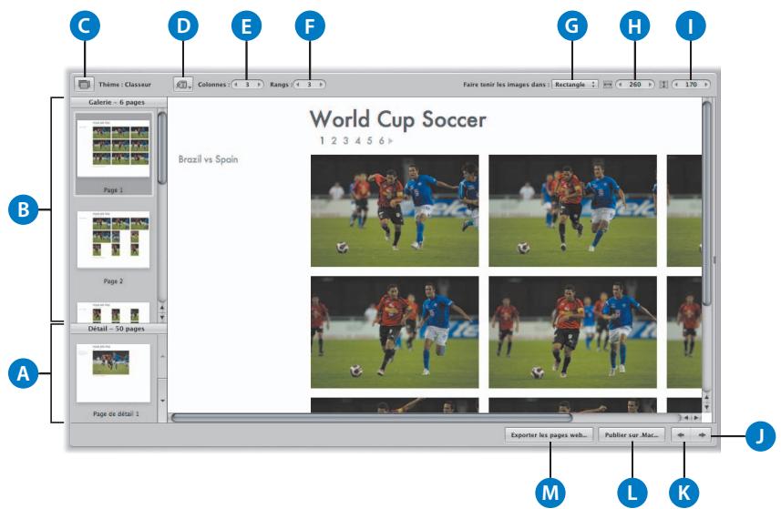Click the World Cup Soccer page title
The image size is (781, 509).
[x=397, y=119]
